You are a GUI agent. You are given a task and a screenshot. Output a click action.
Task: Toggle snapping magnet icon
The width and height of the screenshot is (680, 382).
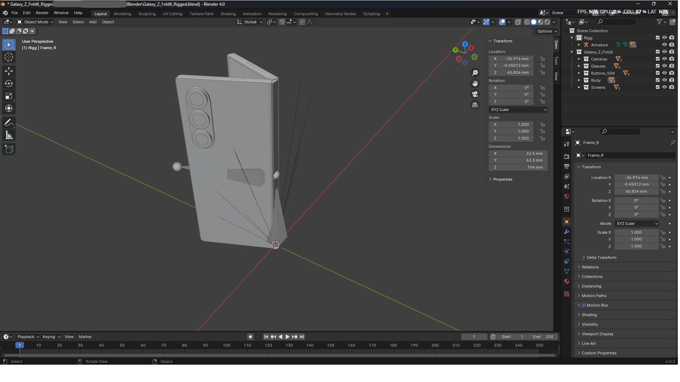click(282, 22)
